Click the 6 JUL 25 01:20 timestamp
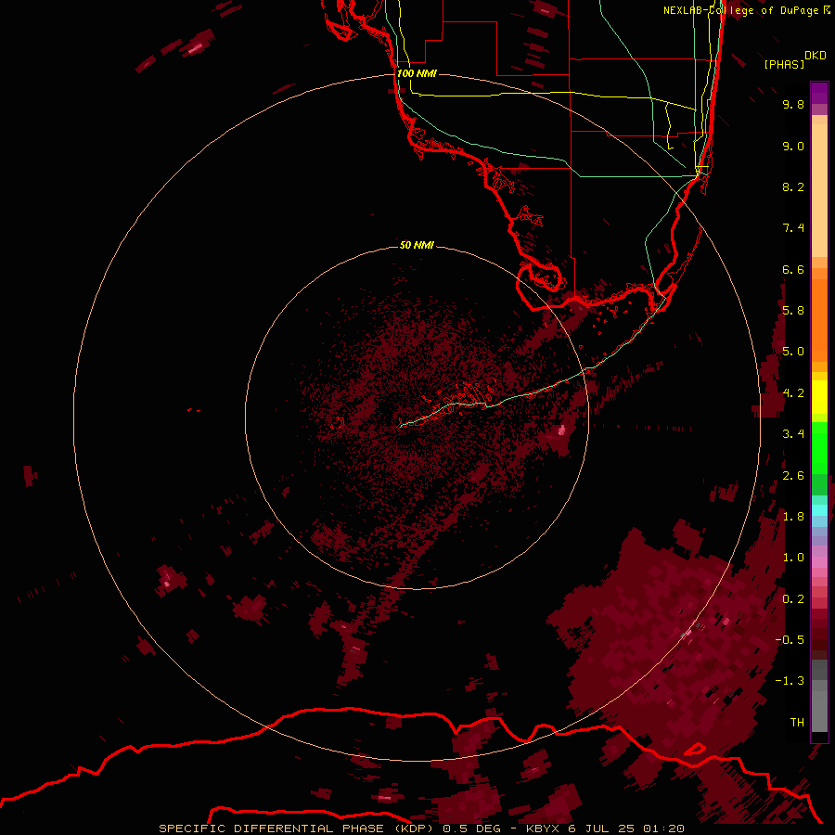Screen dimensions: 835x835 coord(627,829)
